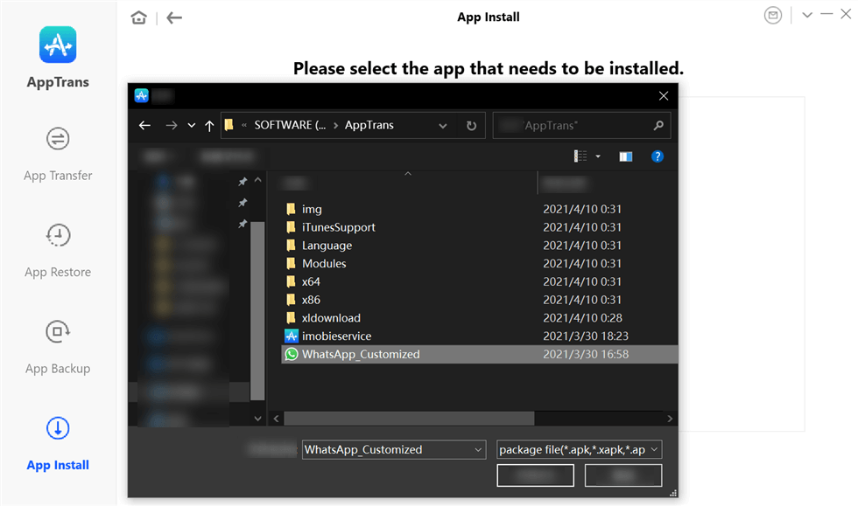Navigate back in the file dialog
The height and width of the screenshot is (506, 858).
tap(144, 125)
